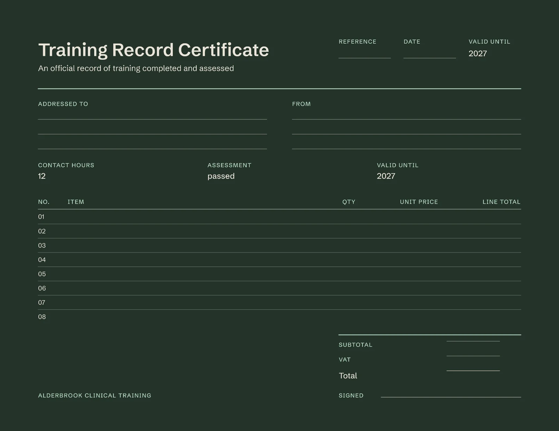Select row number '01'

[41, 217]
